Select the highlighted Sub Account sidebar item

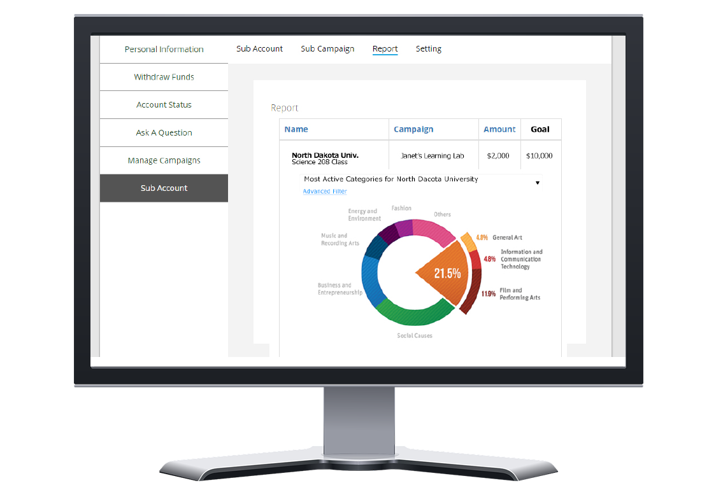[164, 188]
